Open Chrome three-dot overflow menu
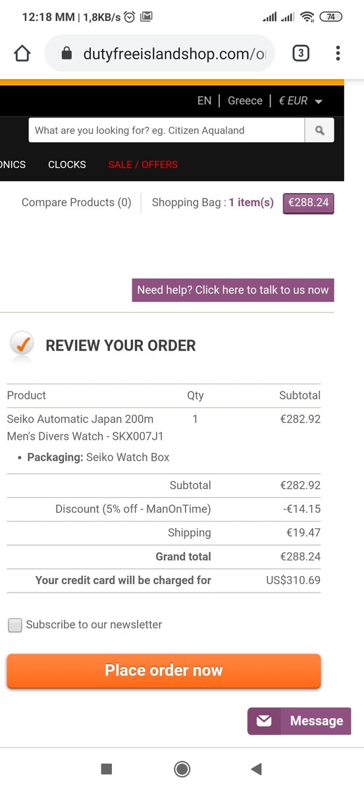This screenshot has height=791, width=364. click(338, 53)
